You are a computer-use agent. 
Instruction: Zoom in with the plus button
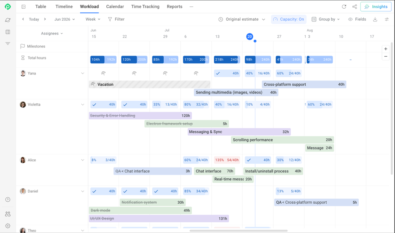coord(386,49)
